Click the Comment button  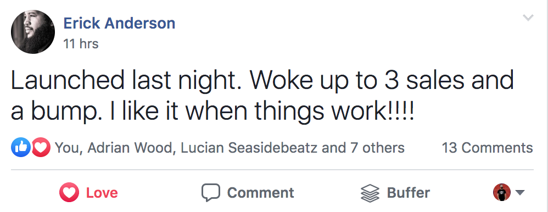[x=248, y=193]
